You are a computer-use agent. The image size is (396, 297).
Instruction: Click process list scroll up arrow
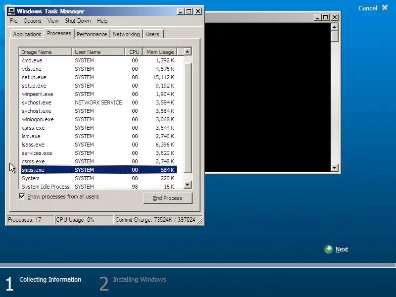pyautogui.click(x=188, y=51)
